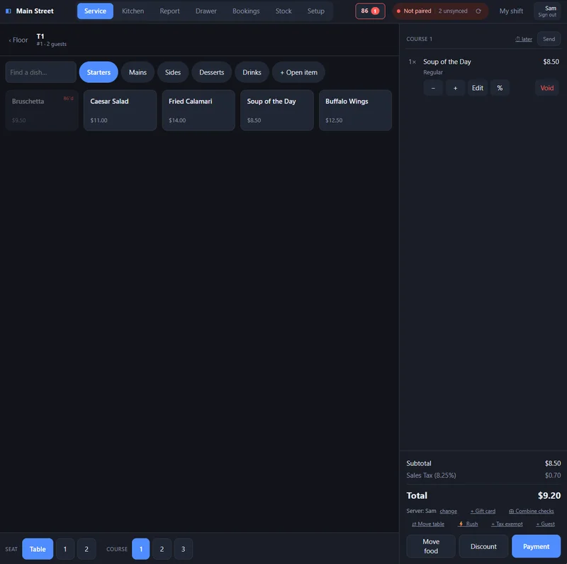Viewport: 567px width, 564px height.
Task: Open the Discount button
Action: click(x=483, y=546)
